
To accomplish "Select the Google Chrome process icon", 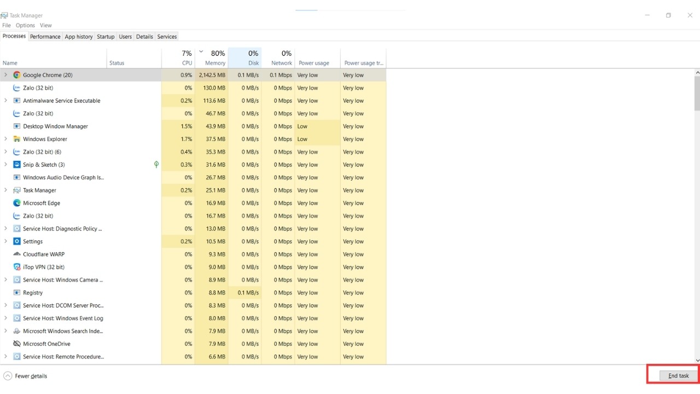I will 17,75.
